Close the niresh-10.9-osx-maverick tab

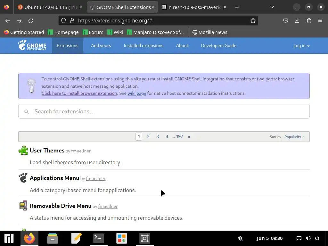tap(225, 7)
